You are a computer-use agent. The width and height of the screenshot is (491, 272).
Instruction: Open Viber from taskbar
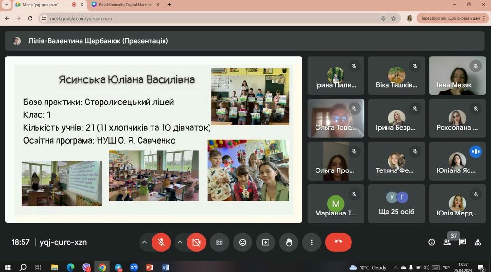coord(86,267)
